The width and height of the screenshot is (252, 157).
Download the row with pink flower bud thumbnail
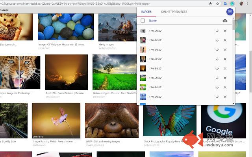pos(217,40)
